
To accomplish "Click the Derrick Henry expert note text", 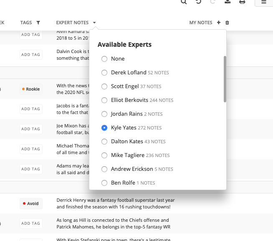I will click(116, 203).
